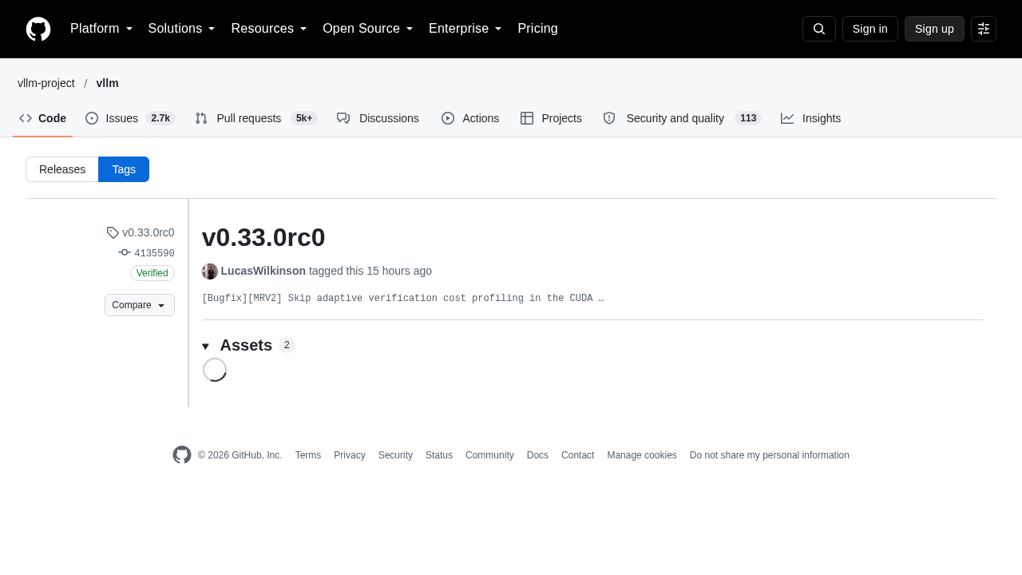Click the tag icon beside v0.33.0rc0
1022x575 pixels.
(113, 232)
